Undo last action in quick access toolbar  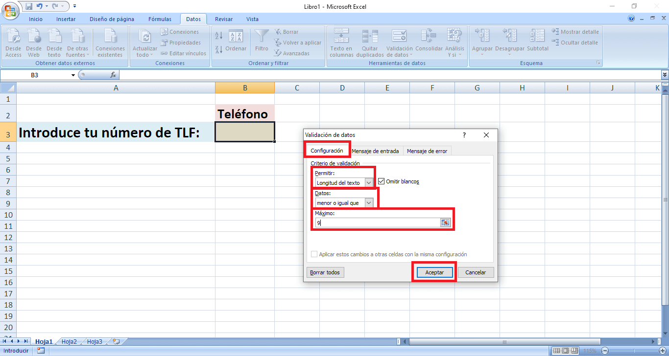click(39, 6)
